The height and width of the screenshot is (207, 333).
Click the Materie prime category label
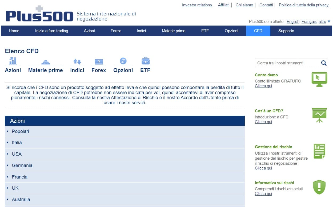point(46,70)
